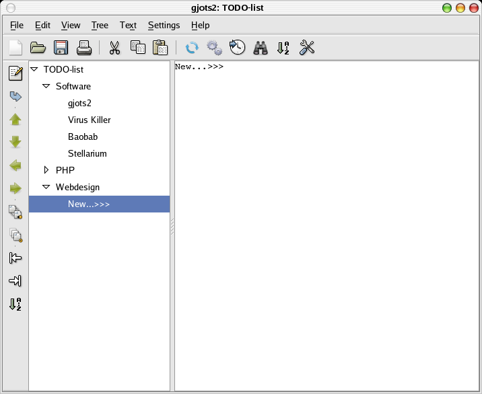Screen dimensions: 482x394
Task: Sort tree A-Z from the sidebar
Action: click(x=15, y=304)
